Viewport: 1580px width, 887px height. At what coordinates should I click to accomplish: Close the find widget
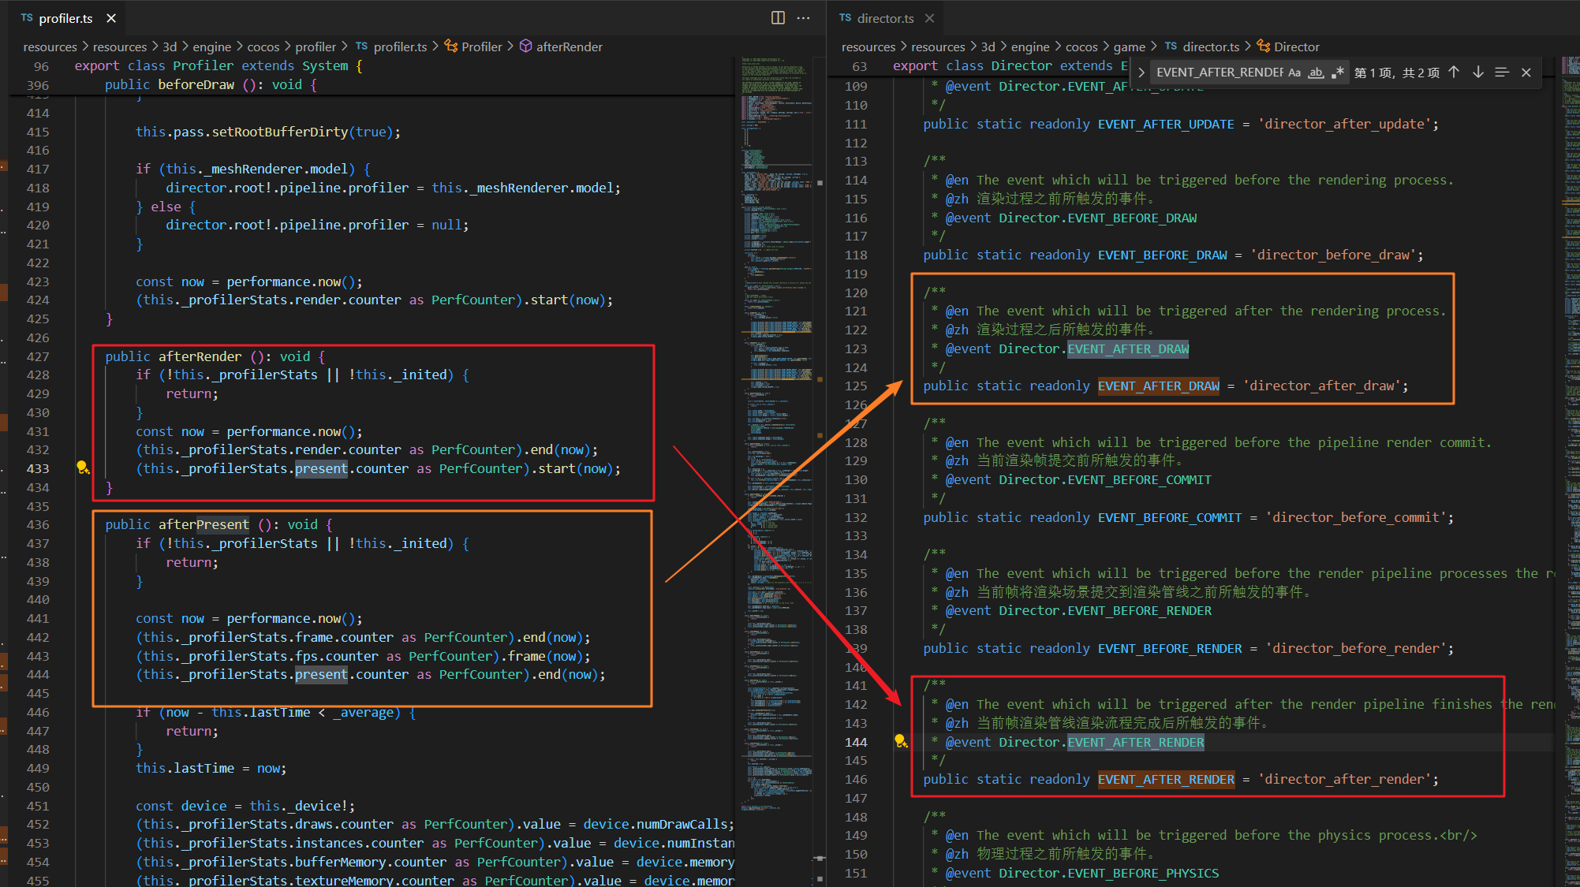(x=1526, y=73)
